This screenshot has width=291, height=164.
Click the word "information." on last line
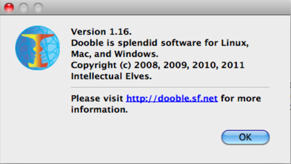coord(99,110)
